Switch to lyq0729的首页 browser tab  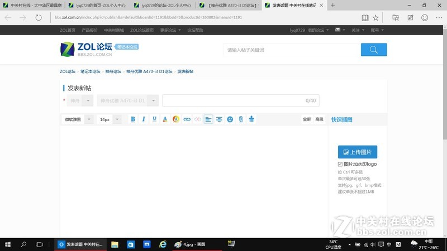click(x=98, y=5)
